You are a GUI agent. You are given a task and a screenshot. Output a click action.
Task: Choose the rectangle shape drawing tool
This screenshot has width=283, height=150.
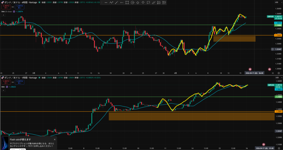[127, 2]
